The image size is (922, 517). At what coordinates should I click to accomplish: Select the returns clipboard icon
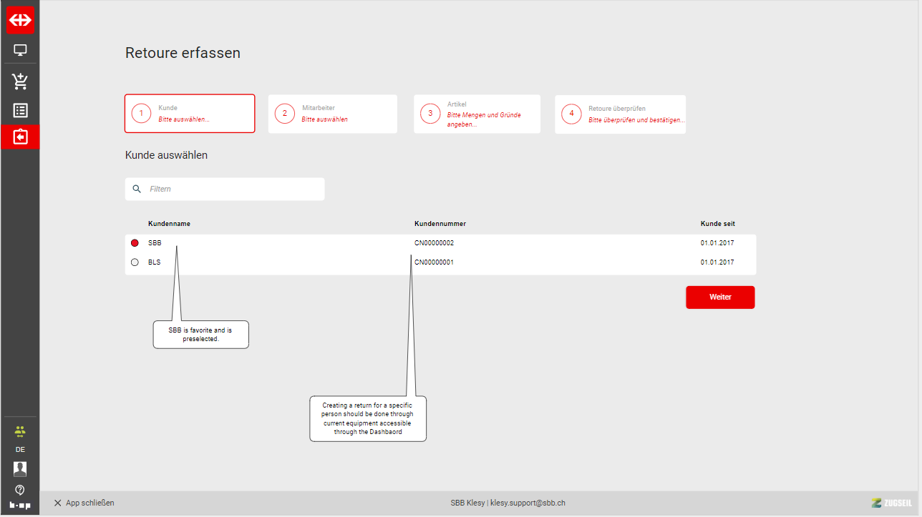coord(20,137)
